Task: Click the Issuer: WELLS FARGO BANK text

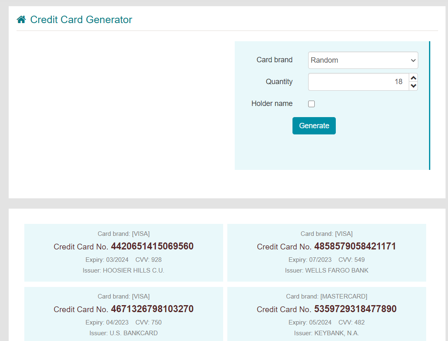Action: [327, 270]
